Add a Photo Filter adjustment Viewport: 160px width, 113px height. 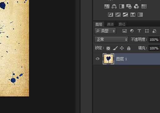(129, 6)
